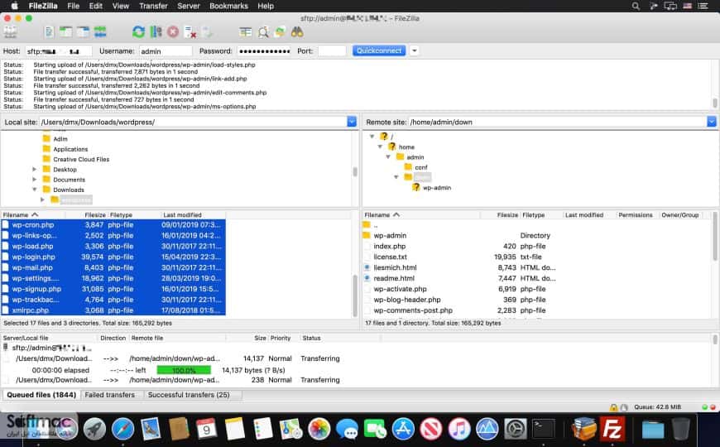Open the File menu
The width and height of the screenshot is (720, 447).
point(73,6)
